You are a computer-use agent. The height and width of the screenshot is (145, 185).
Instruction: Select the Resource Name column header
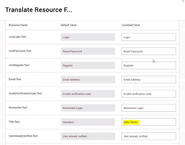tap(18, 25)
